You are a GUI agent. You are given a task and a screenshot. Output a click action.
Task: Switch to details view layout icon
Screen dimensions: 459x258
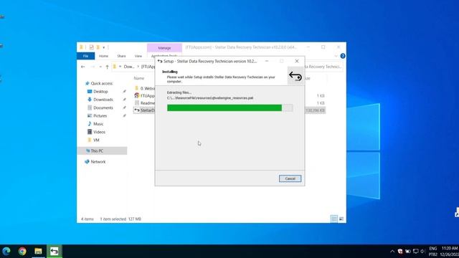pyautogui.click(x=334, y=219)
